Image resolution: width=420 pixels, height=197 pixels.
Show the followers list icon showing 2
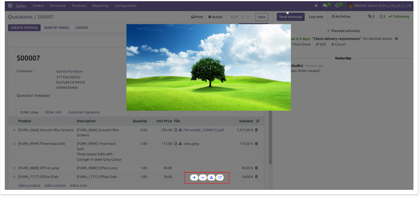coord(382,17)
